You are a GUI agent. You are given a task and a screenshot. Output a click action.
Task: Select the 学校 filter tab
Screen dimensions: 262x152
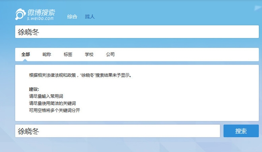(89, 54)
